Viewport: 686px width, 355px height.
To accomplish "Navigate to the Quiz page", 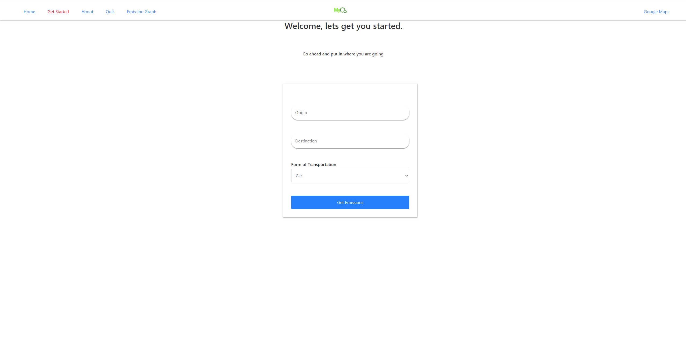I will tap(110, 12).
